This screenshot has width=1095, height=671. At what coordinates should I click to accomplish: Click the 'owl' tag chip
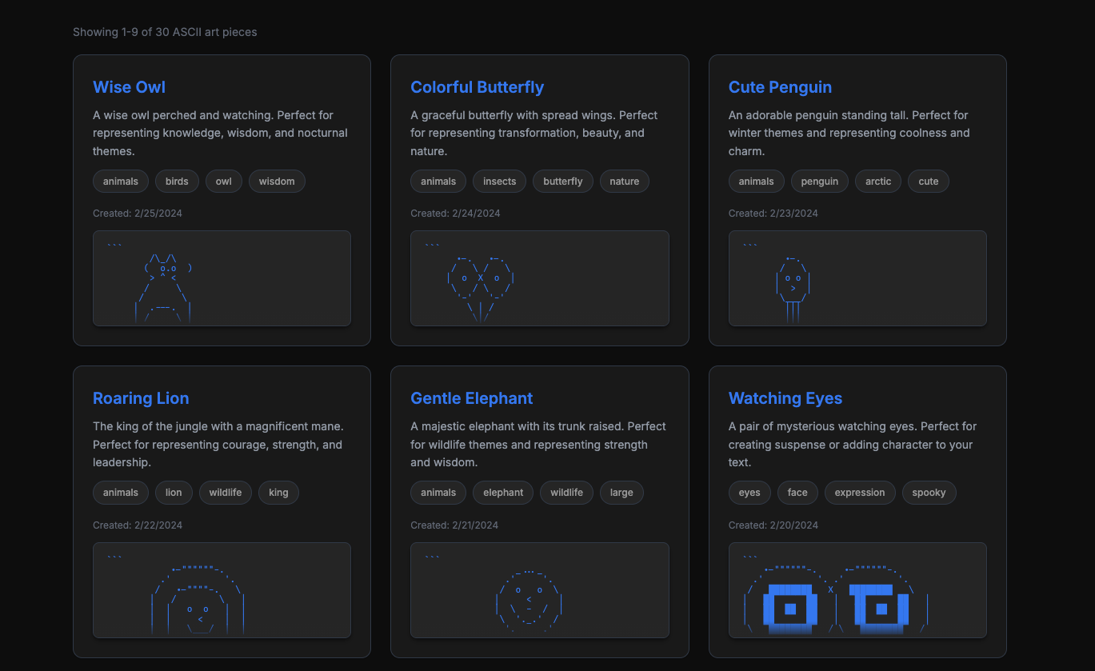(224, 182)
